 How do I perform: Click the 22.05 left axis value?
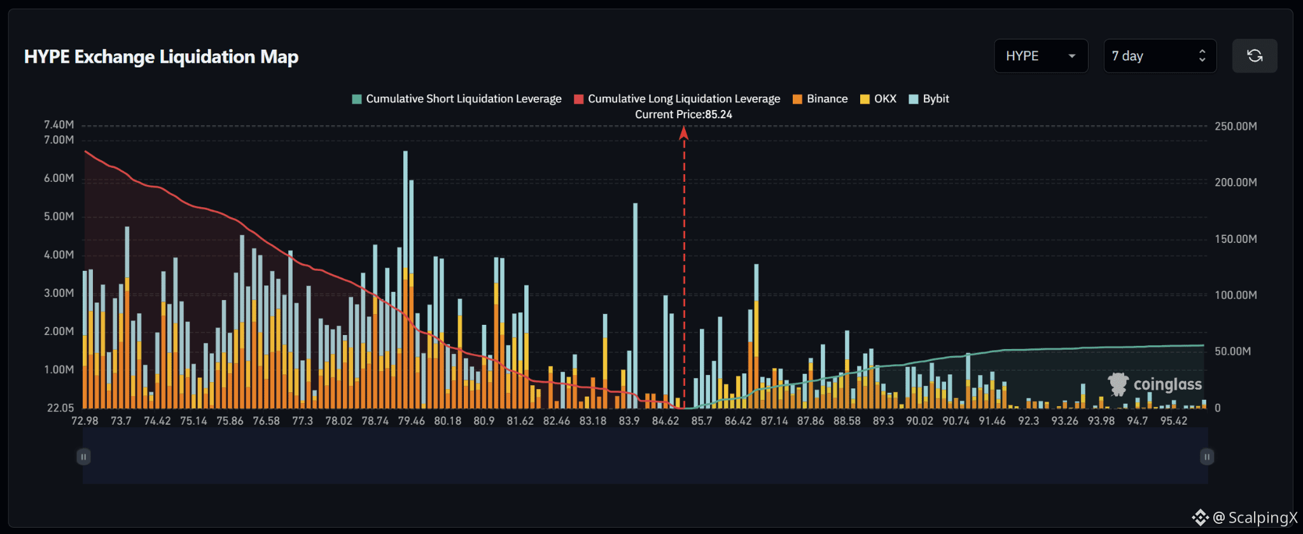click(x=60, y=408)
